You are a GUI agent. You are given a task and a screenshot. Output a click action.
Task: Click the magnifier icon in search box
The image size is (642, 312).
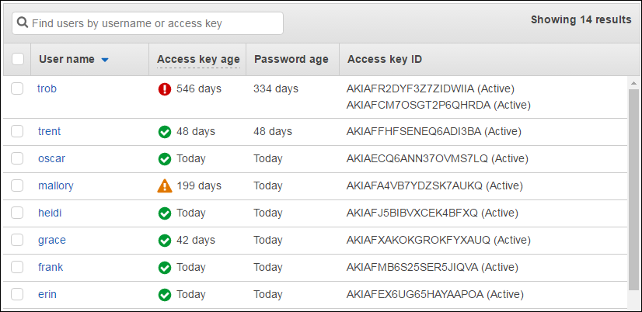click(x=23, y=23)
